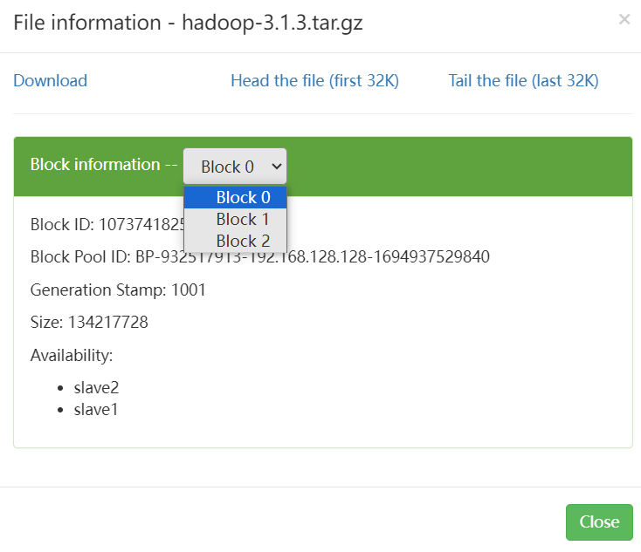Viewport: 641px width, 552px height.
Task: Click the block selector combo box field
Action: [x=227, y=166]
